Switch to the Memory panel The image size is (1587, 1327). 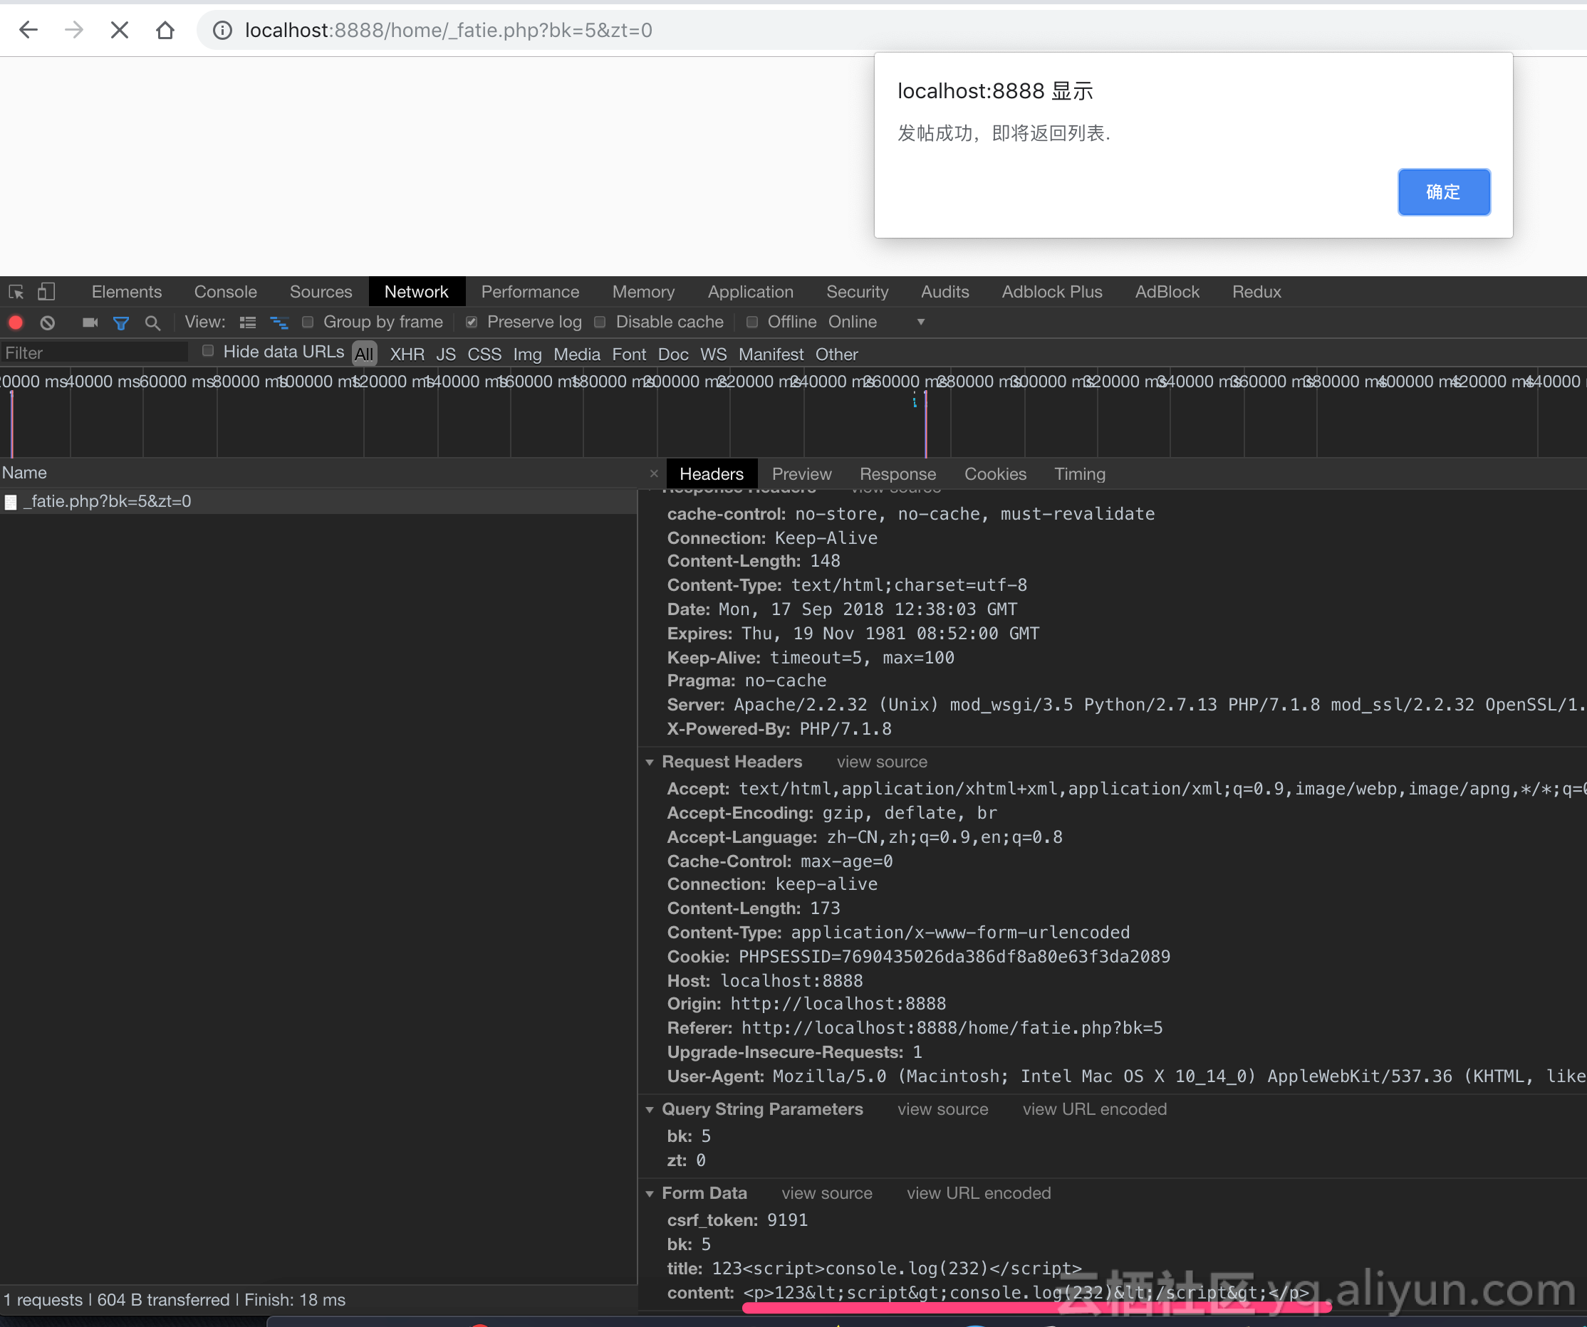point(643,292)
